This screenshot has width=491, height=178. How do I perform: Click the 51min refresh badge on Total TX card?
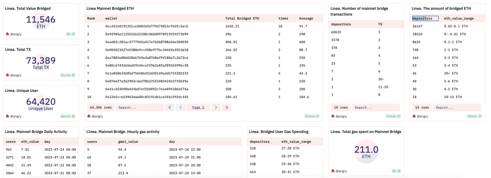68,75
